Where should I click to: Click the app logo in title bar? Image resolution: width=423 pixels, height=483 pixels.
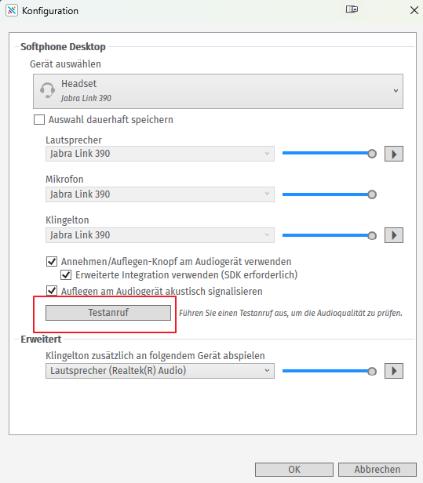click(x=12, y=10)
